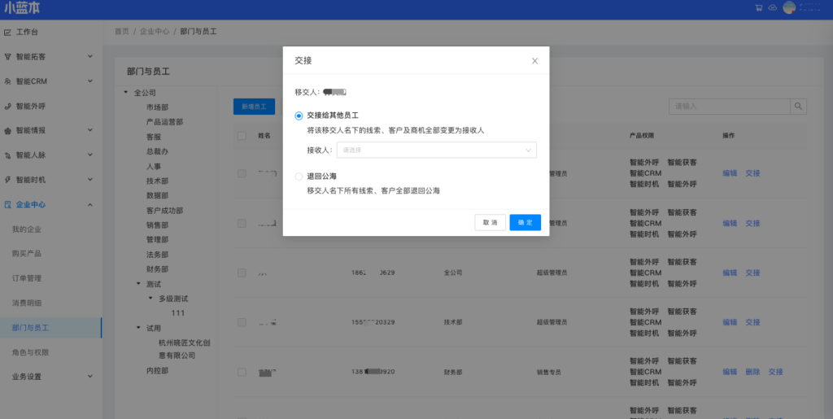
Task: Tick the select-all checkbox in table header
Action: click(x=242, y=136)
